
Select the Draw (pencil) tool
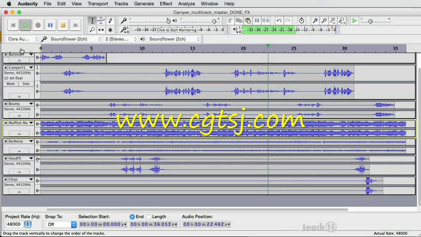click(x=110, y=21)
